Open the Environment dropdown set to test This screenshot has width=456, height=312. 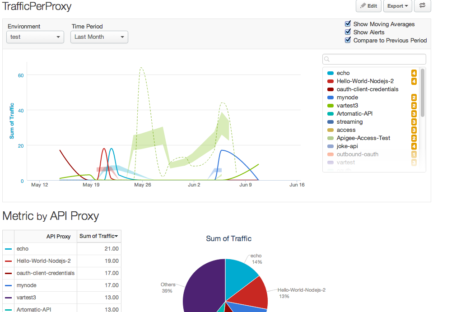click(x=35, y=37)
